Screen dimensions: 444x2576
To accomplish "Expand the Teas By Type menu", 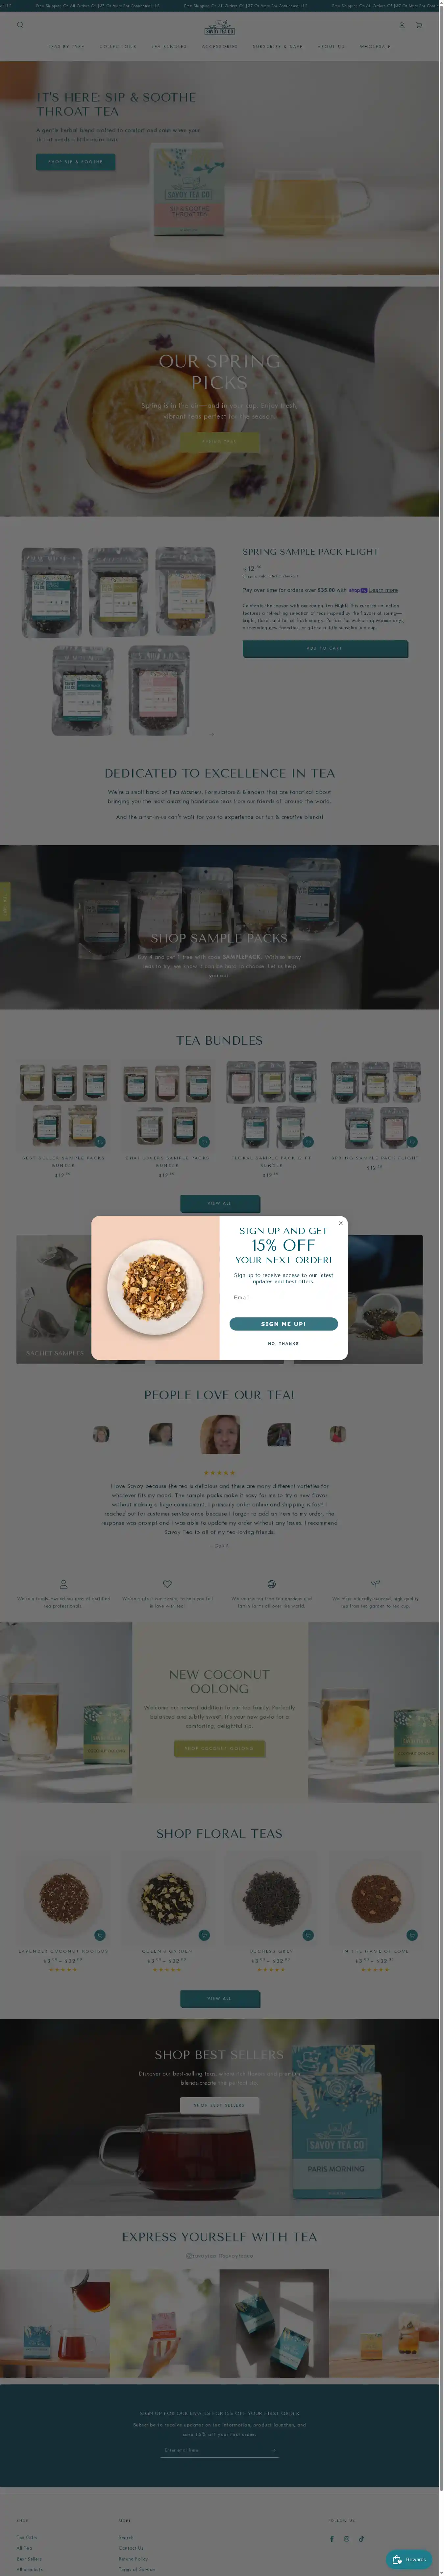I will pyautogui.click(x=66, y=46).
